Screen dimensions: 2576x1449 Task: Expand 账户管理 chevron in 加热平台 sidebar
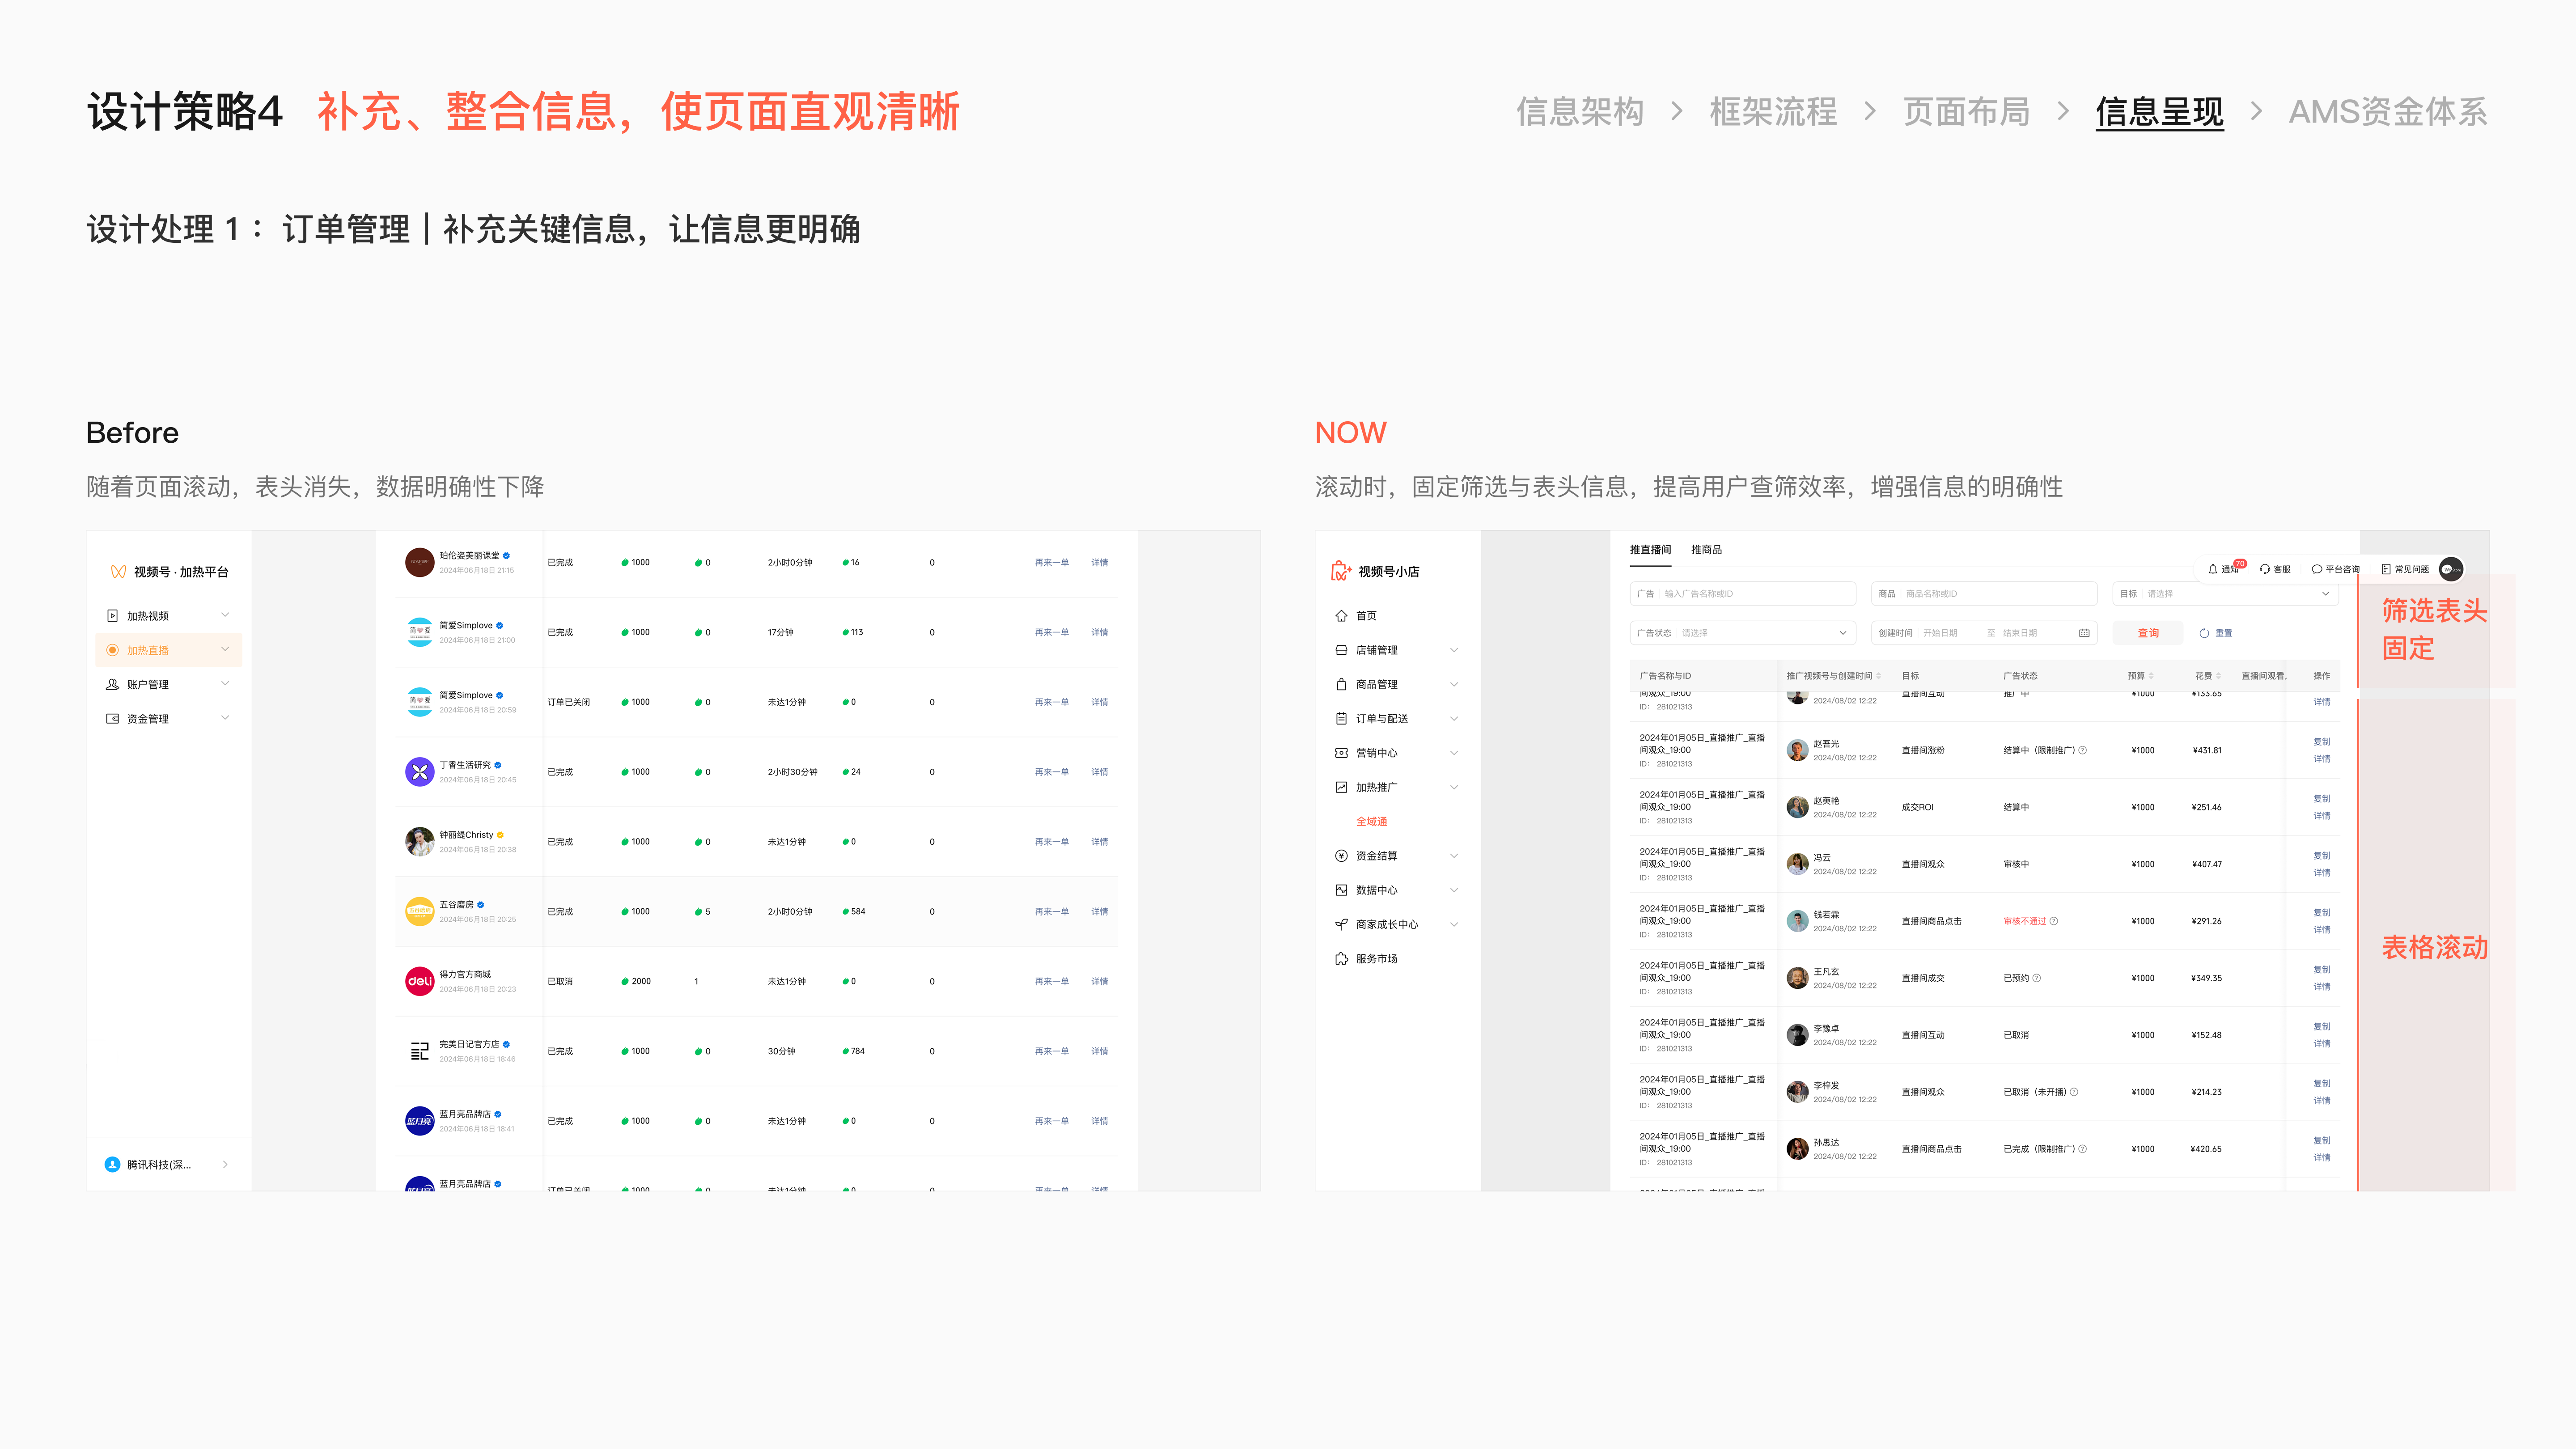(x=225, y=684)
